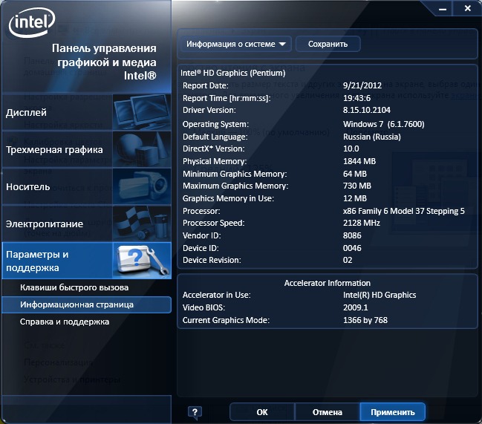
Task: Select the Russian (Russia) language value
Action: (x=371, y=137)
